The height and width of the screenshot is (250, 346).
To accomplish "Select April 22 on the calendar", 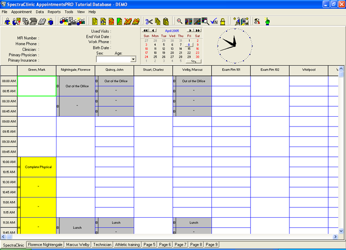I will tap(189, 53).
